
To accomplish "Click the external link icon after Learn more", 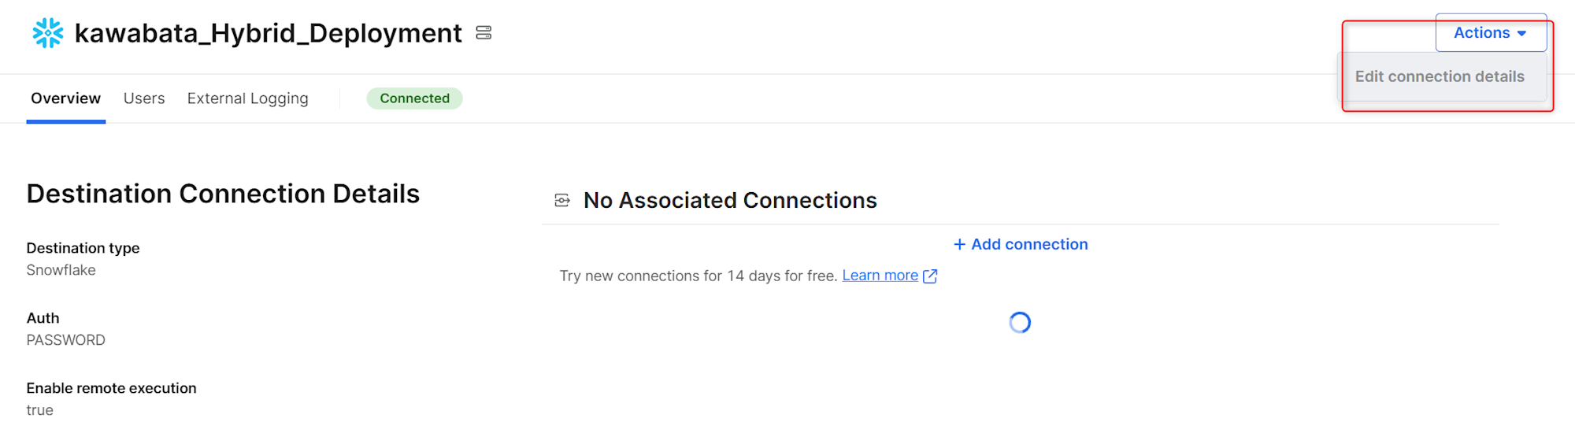I will point(930,276).
